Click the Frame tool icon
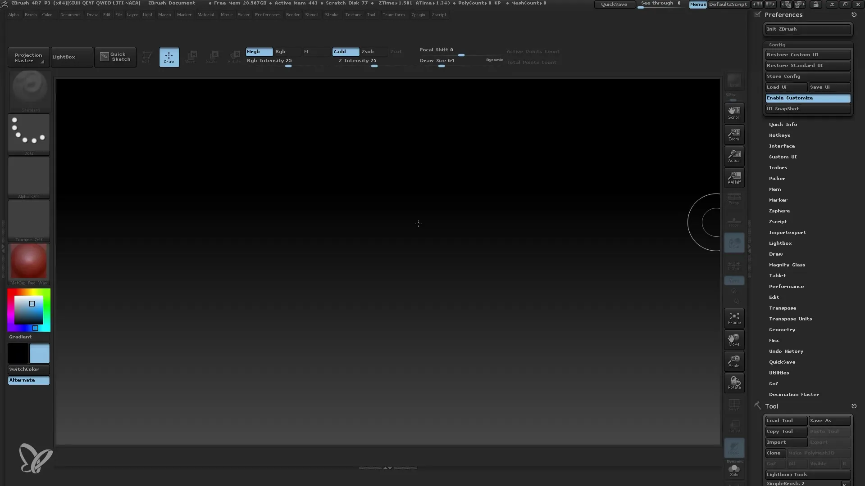865x486 pixels. 734,318
